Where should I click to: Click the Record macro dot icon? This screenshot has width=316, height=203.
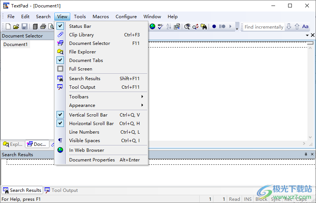tap(214, 26)
